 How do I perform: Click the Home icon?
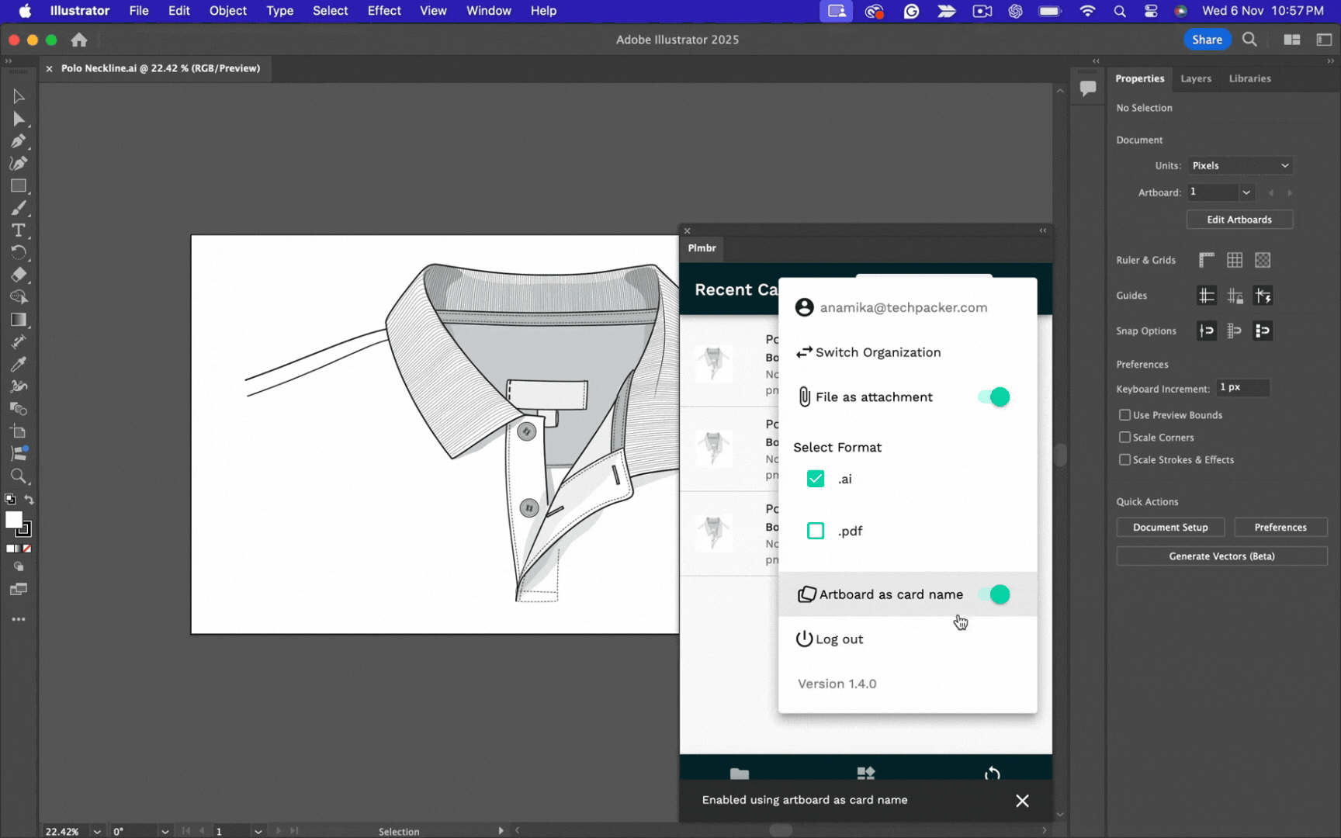pos(79,40)
